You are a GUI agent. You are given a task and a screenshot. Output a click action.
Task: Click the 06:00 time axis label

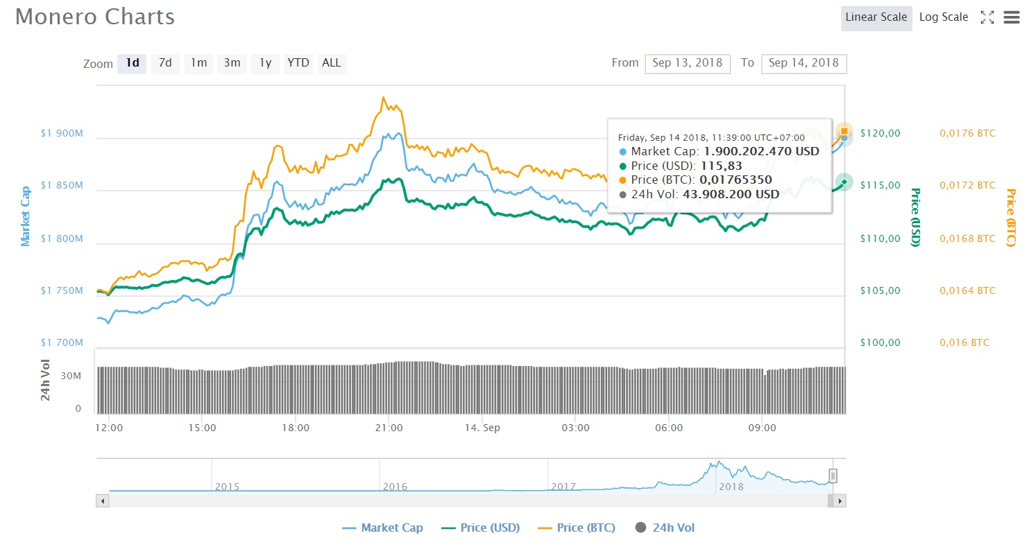[669, 428]
